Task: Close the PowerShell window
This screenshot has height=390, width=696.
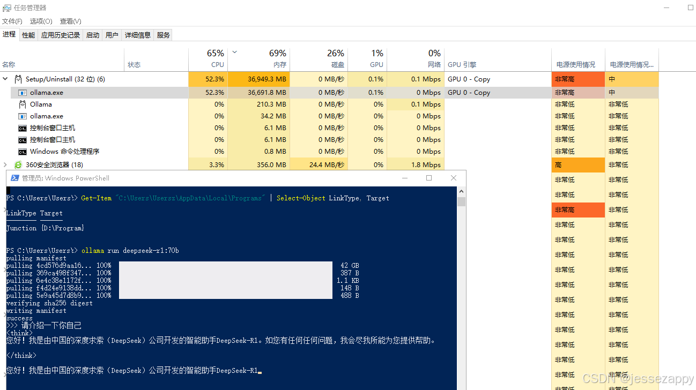Action: click(x=454, y=178)
